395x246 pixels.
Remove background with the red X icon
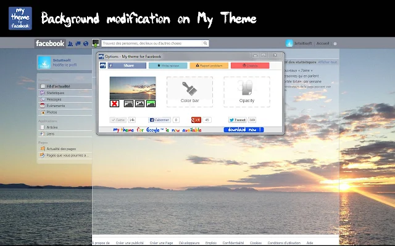[x=114, y=103]
